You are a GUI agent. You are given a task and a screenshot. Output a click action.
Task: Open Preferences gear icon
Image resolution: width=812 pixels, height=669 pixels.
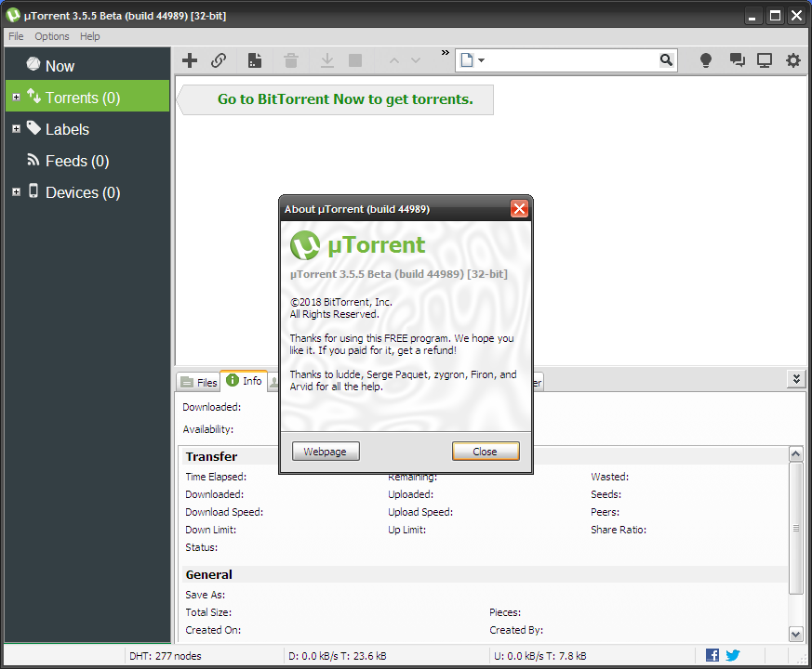point(792,60)
